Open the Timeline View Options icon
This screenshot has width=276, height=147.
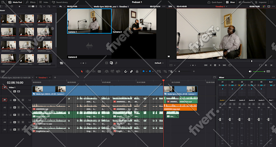[x=3, y=71]
